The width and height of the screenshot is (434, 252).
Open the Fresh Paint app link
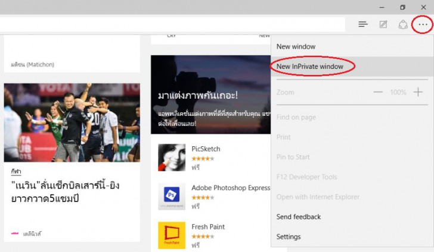coord(208,226)
